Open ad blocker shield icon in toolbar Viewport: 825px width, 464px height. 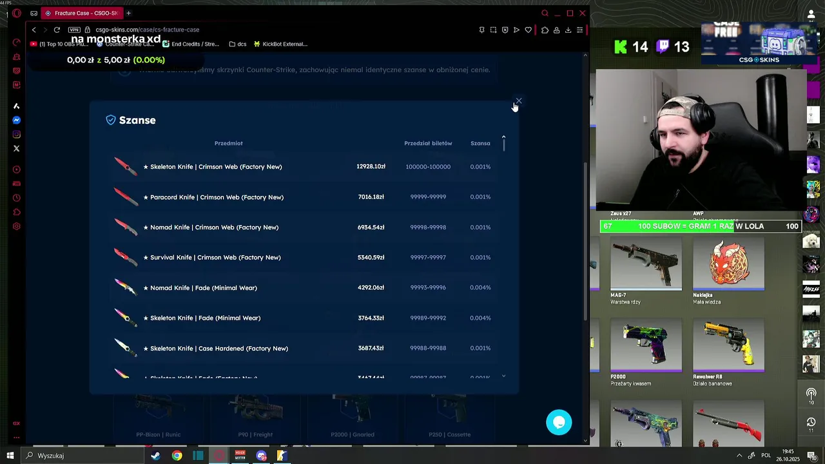click(505, 30)
